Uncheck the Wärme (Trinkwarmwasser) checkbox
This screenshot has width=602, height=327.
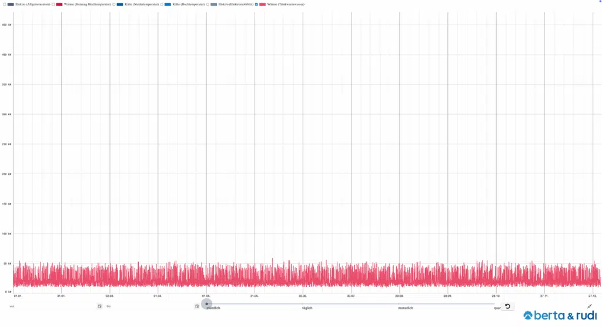(x=256, y=4)
